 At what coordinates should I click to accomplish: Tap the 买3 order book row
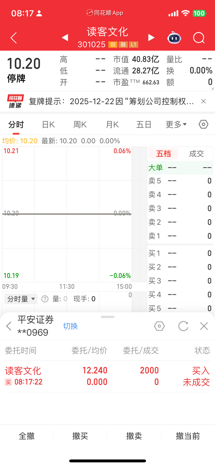point(180,281)
